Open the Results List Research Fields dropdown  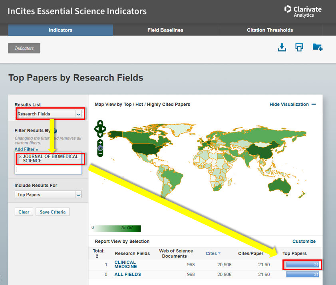click(x=48, y=114)
